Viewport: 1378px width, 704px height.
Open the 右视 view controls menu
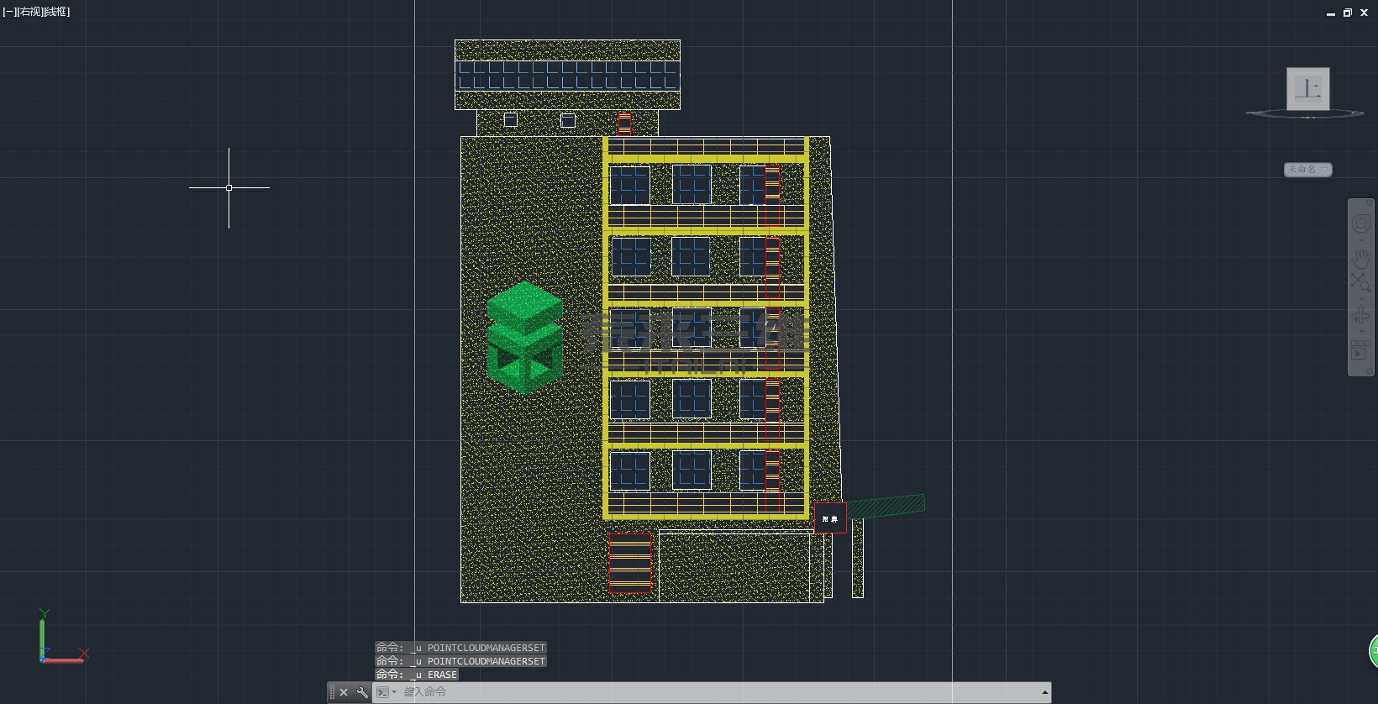tap(29, 12)
